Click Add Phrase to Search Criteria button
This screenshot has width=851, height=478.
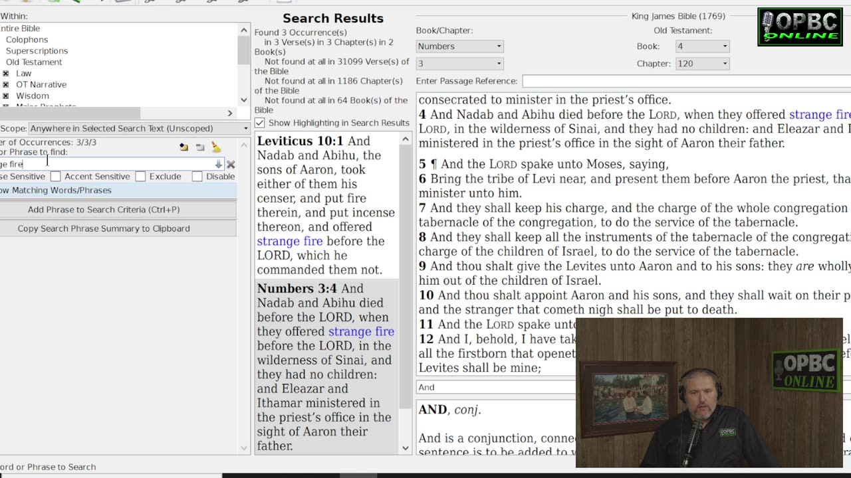[118, 210]
